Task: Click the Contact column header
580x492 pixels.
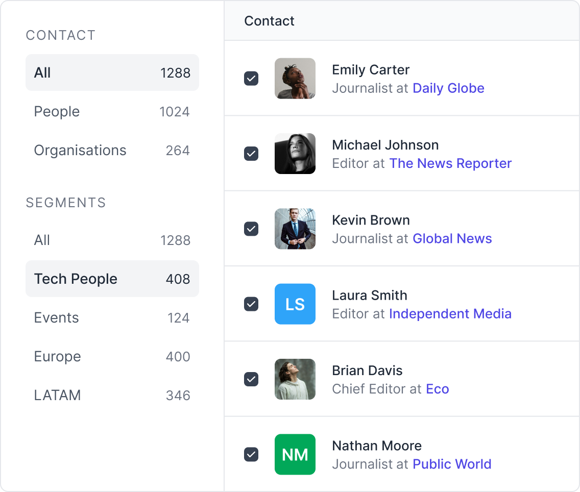Action: pos(269,21)
